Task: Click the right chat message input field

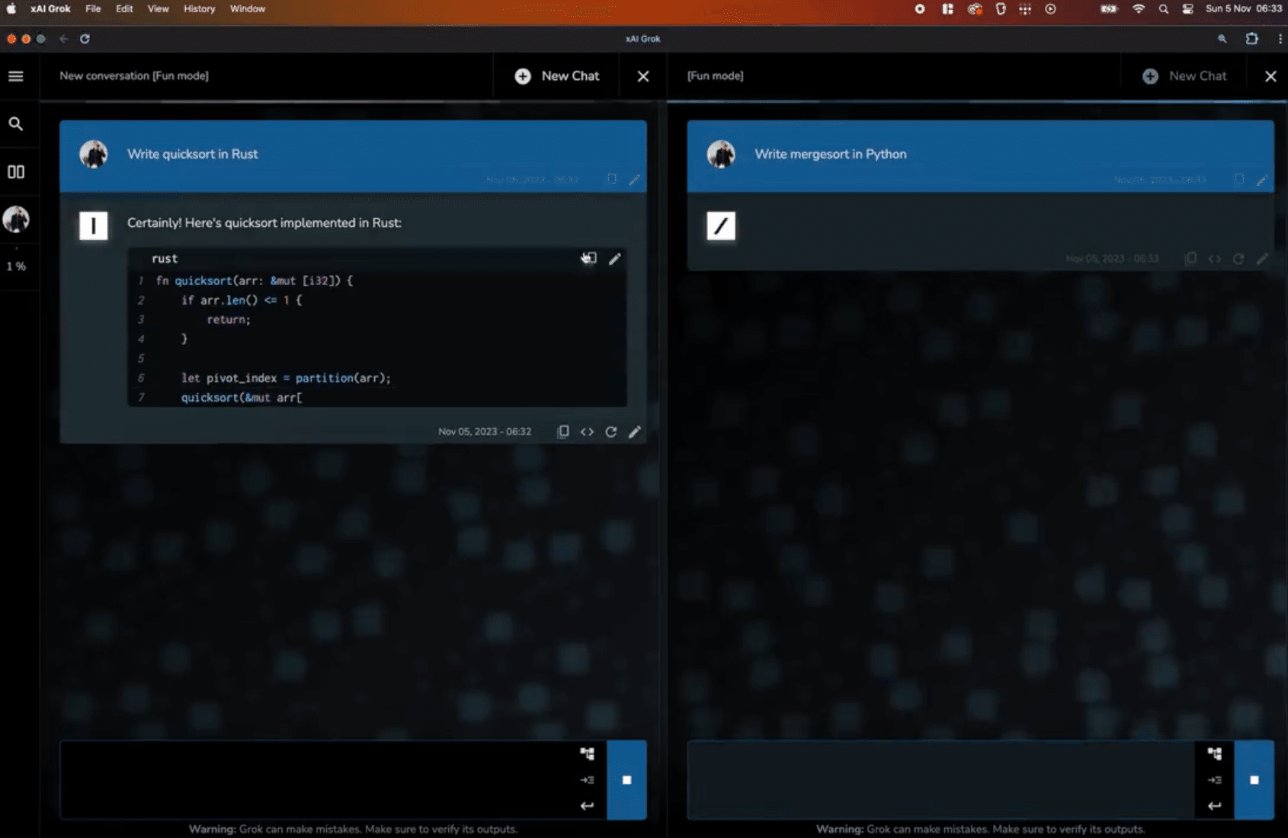Action: tap(940, 779)
